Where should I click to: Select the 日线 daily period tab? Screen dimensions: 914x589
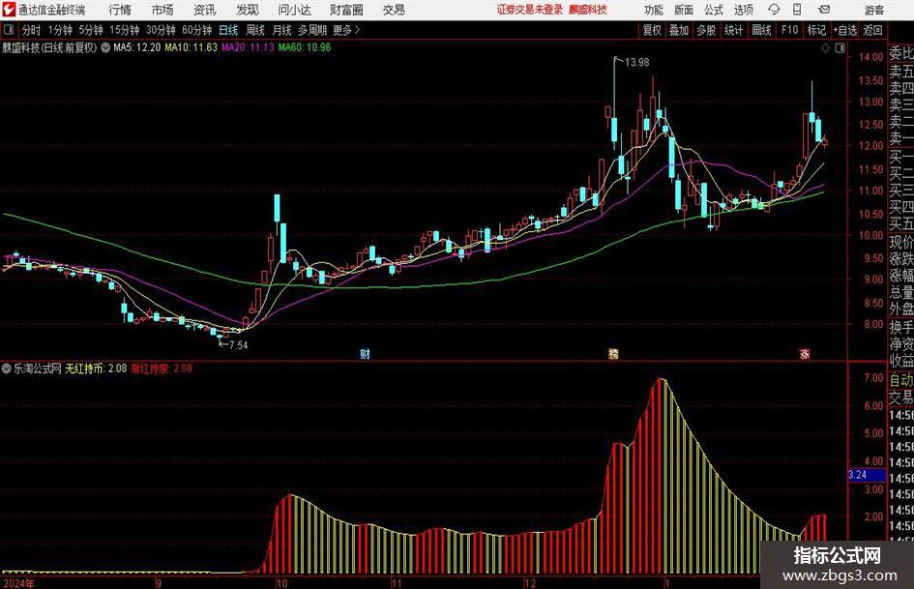coord(228,30)
